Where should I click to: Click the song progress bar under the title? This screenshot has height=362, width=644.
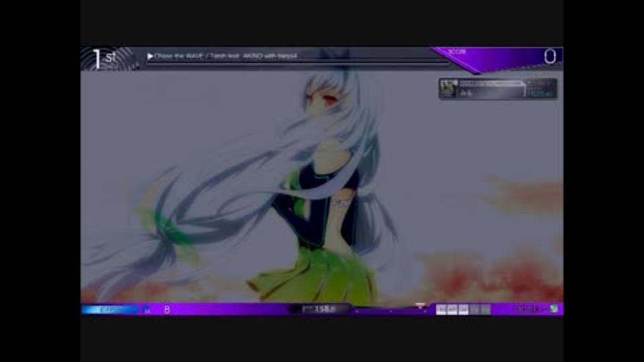point(298,63)
